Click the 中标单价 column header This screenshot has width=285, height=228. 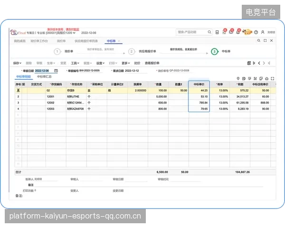click(199, 85)
